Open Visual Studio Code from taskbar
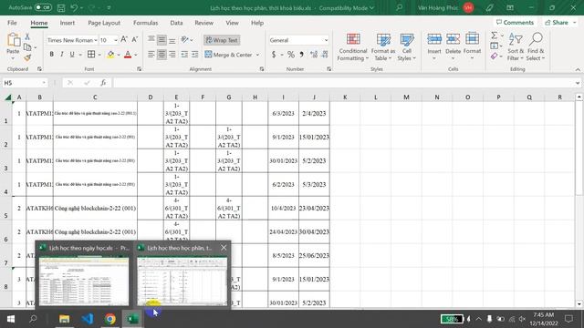Image resolution: width=584 pixels, height=328 pixels. (88, 319)
